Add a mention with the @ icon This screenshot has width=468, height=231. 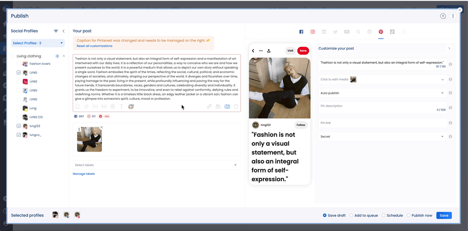pos(113,106)
